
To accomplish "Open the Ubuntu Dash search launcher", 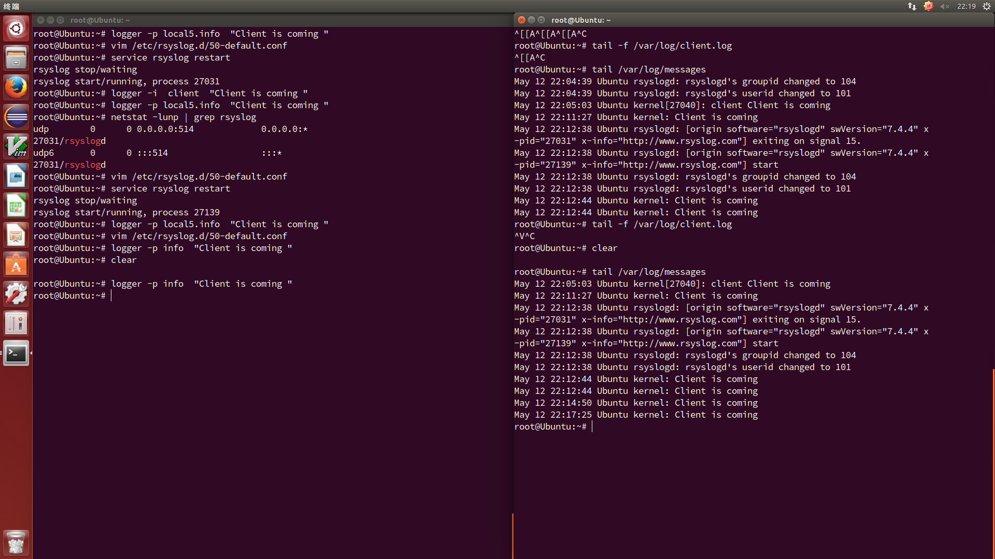I will click(16, 28).
